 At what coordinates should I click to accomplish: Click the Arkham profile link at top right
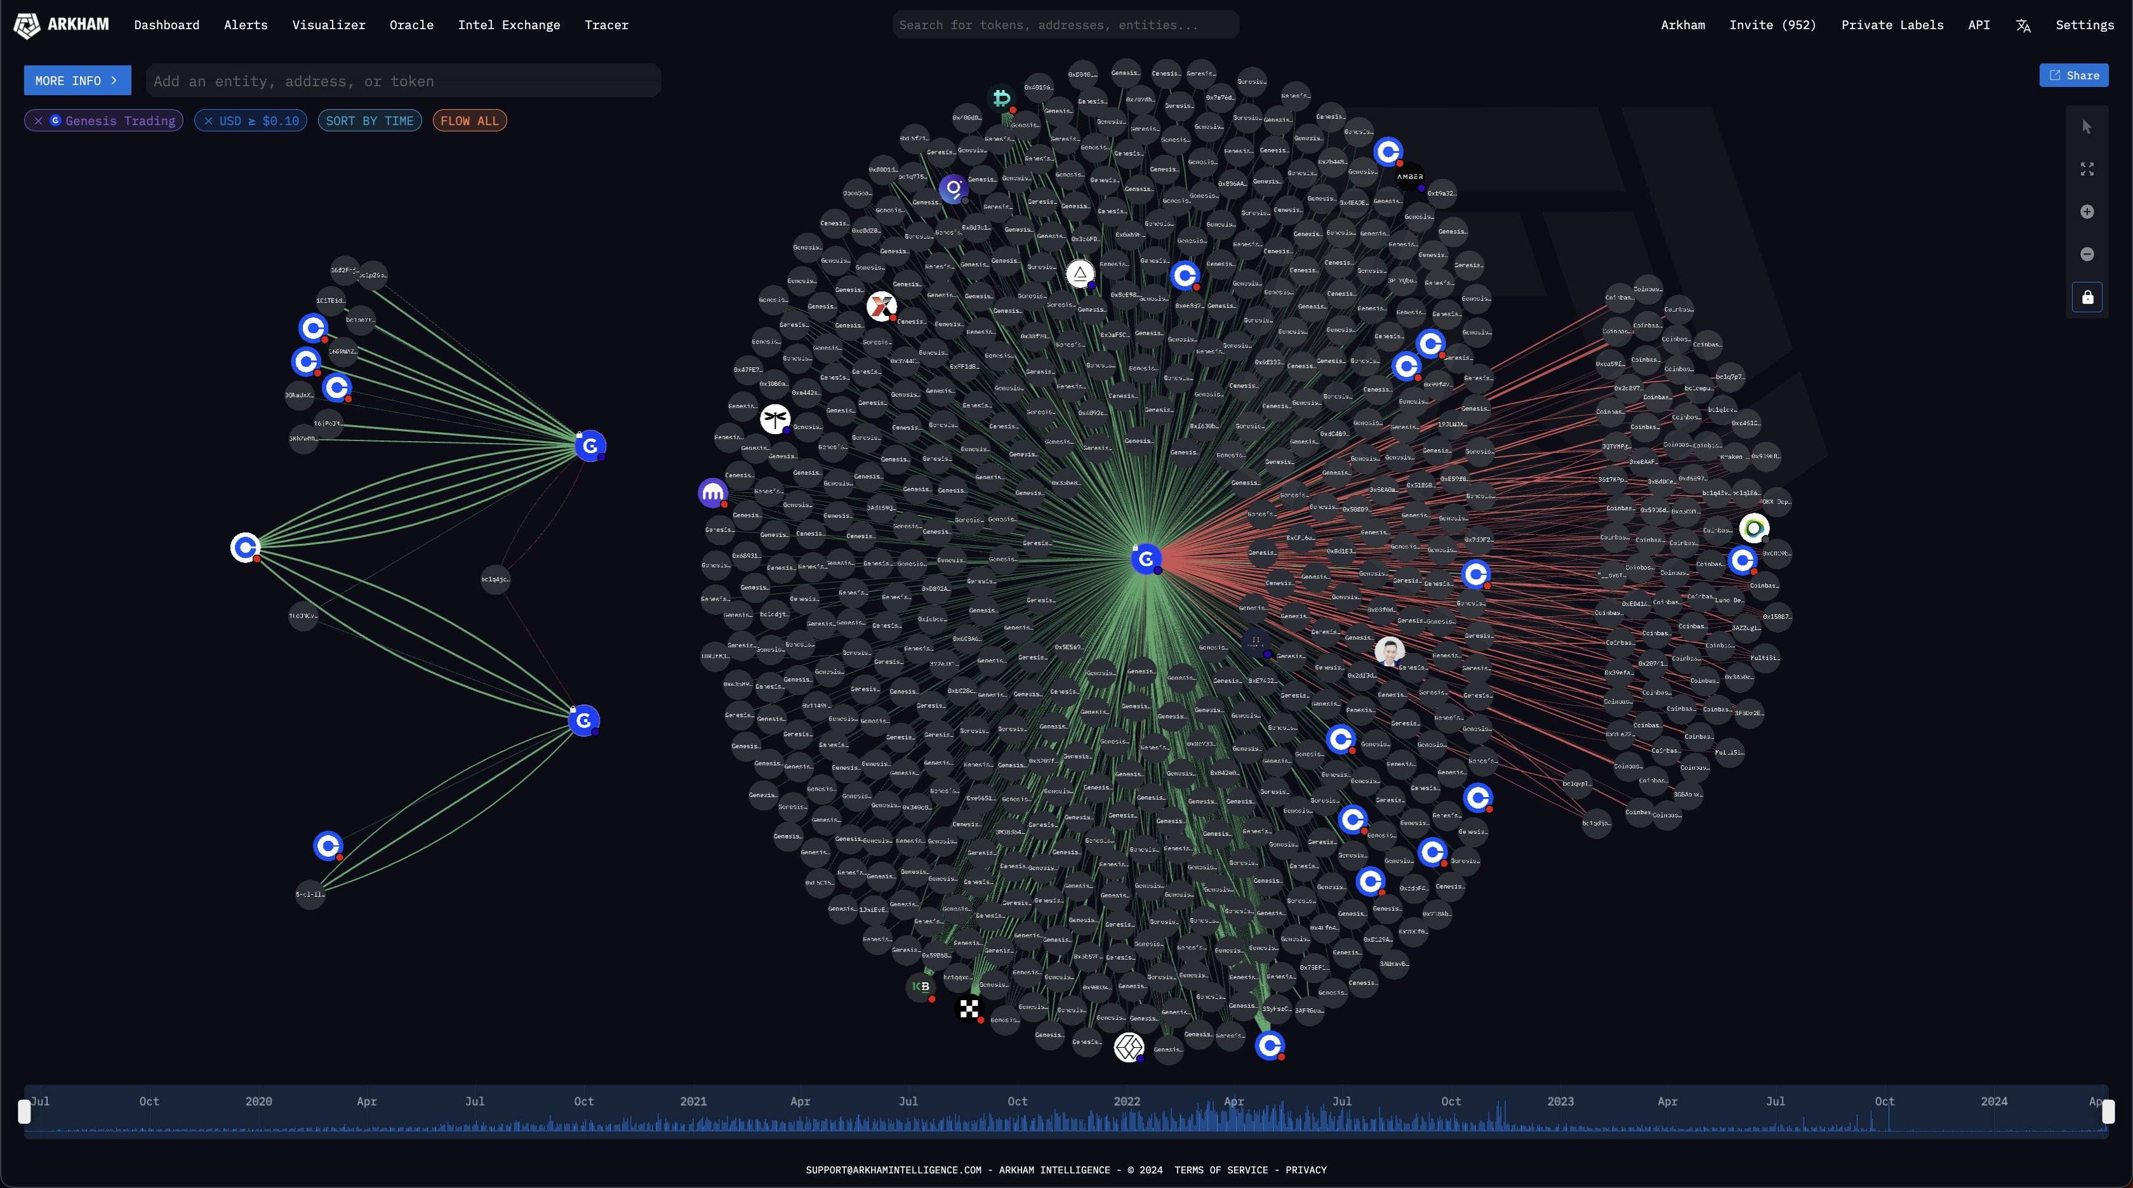coord(1682,25)
